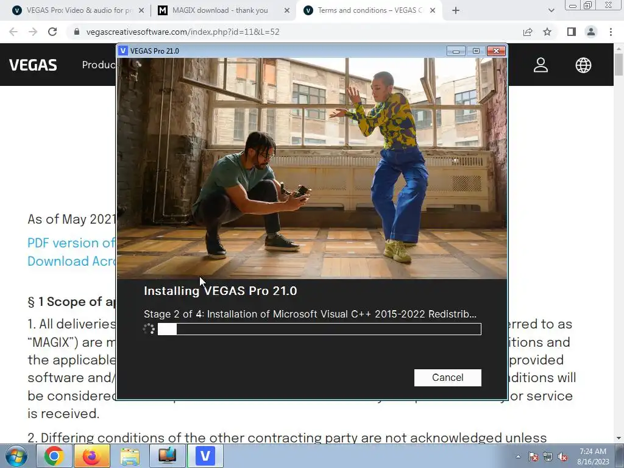Open the user account icon on VEGAS site
This screenshot has width=624, height=468.
point(541,65)
